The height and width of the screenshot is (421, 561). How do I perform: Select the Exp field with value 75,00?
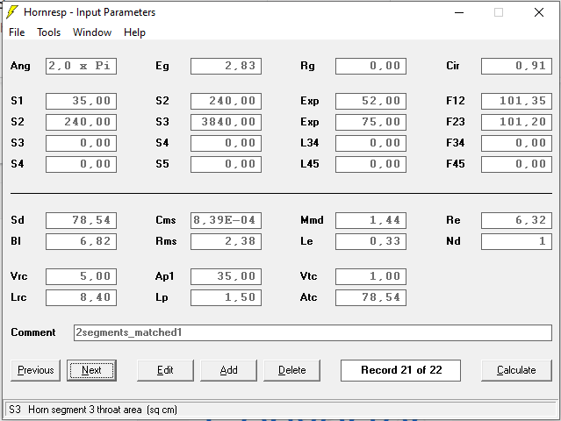370,122
